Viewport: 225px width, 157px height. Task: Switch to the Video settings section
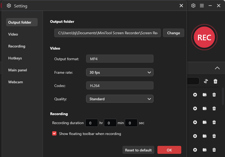click(13, 34)
